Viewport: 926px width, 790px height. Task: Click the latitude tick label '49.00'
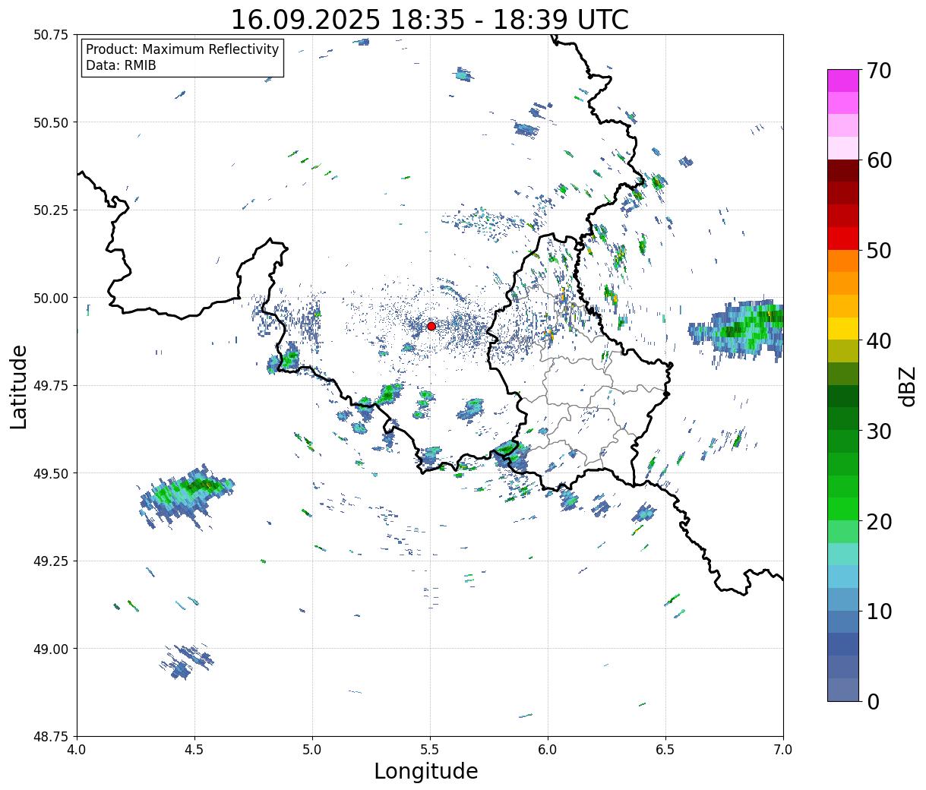coord(51,649)
